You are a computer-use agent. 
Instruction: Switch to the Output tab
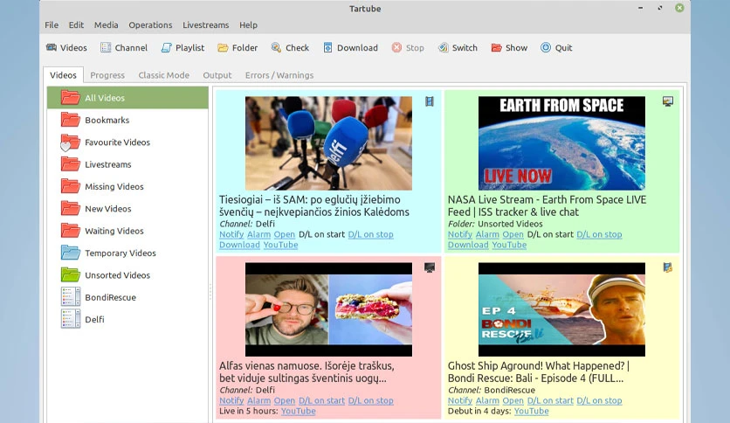click(217, 75)
